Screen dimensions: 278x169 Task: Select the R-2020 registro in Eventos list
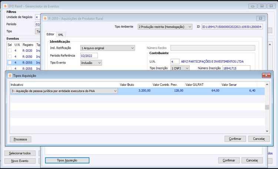coord(27,51)
